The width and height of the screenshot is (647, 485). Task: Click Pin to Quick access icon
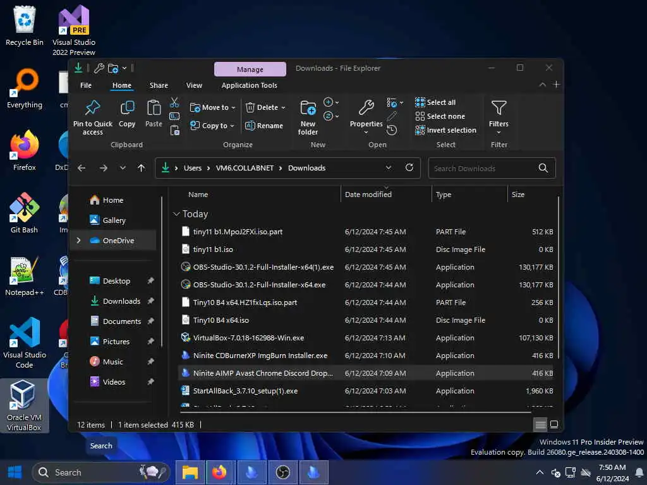point(92,107)
